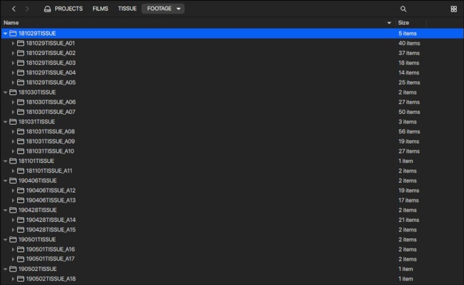Click folder icon of 190406TISSUE
This screenshot has width=464, height=285.
click(x=13, y=180)
